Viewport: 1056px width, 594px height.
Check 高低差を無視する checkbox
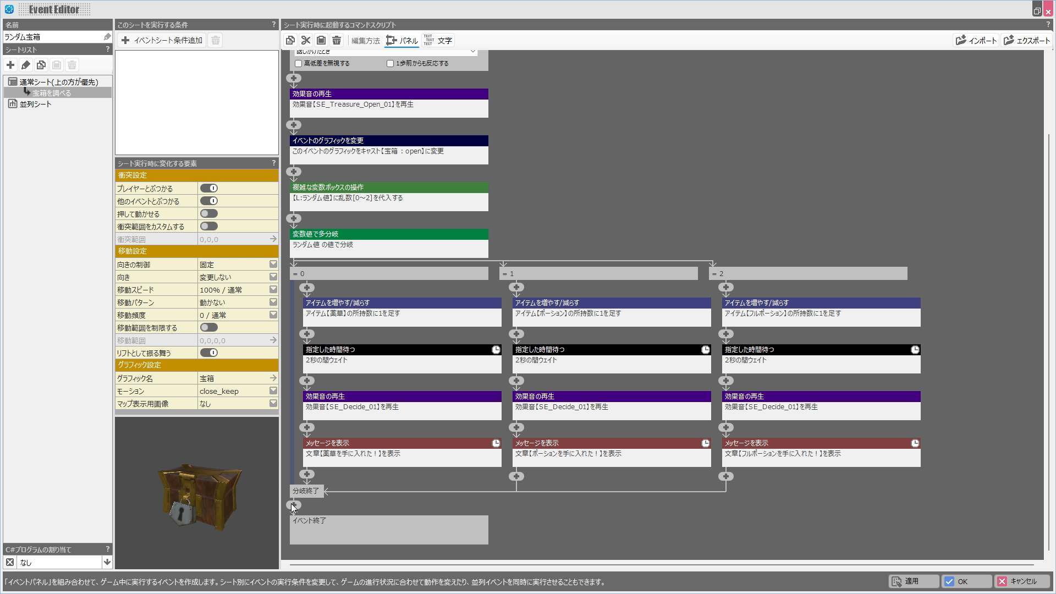299,63
